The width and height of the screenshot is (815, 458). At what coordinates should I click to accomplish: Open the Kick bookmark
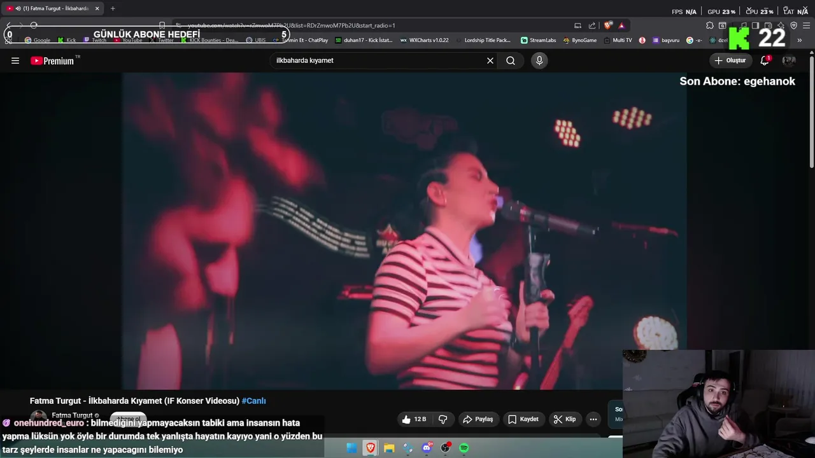pyautogui.click(x=67, y=40)
